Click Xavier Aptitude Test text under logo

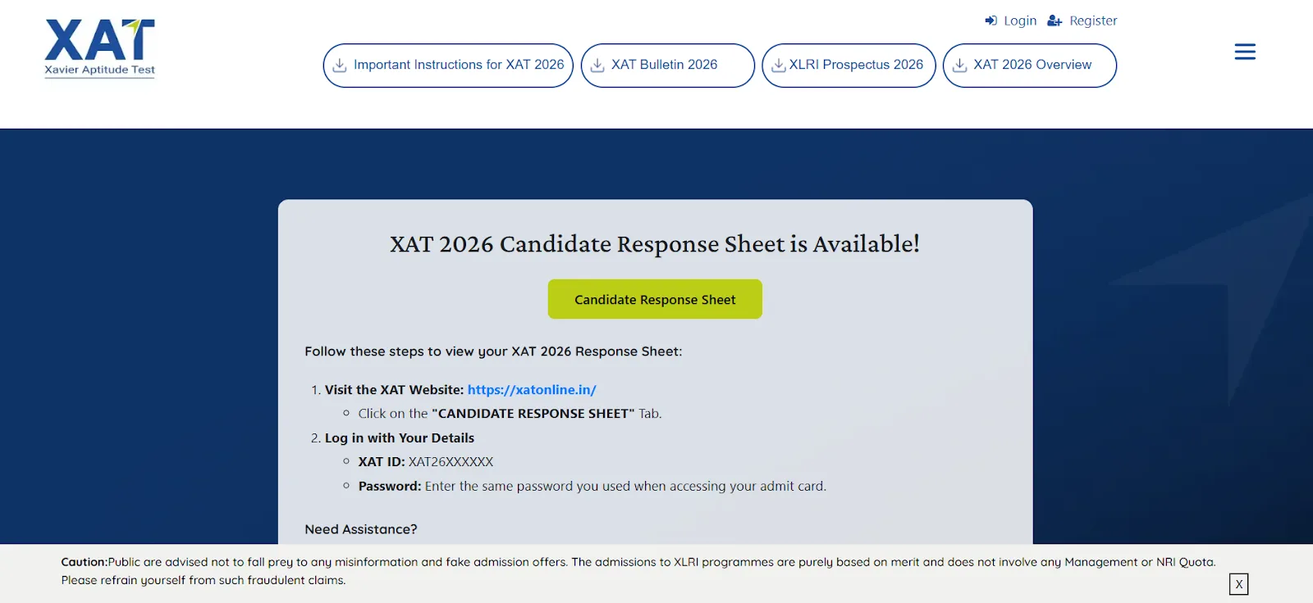point(98,70)
